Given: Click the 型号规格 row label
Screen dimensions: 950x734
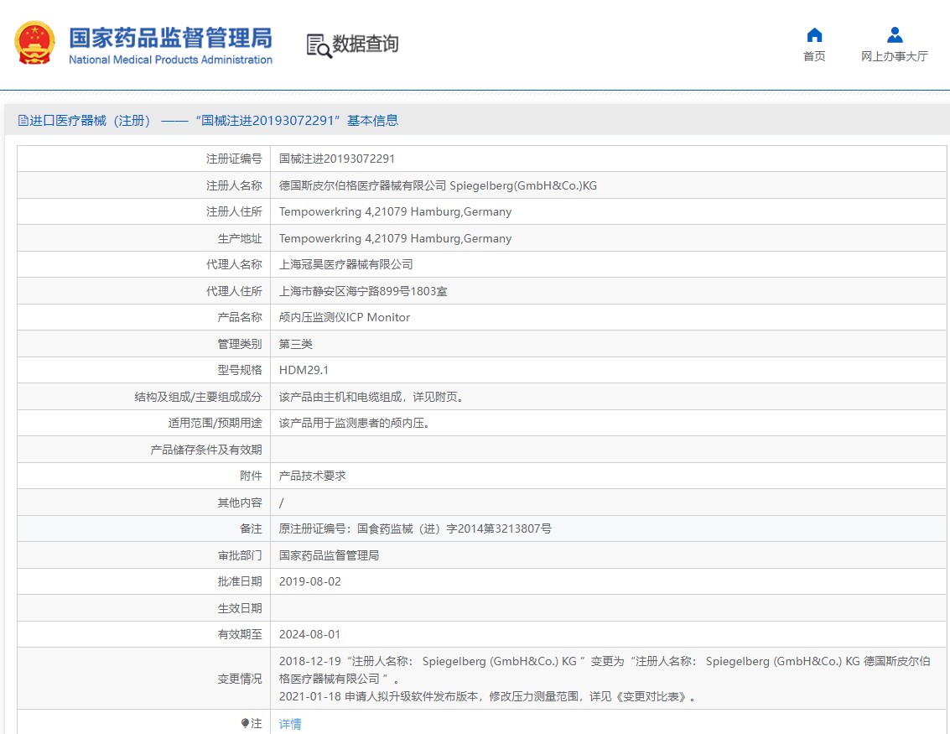Looking at the screenshot, I should tap(240, 370).
